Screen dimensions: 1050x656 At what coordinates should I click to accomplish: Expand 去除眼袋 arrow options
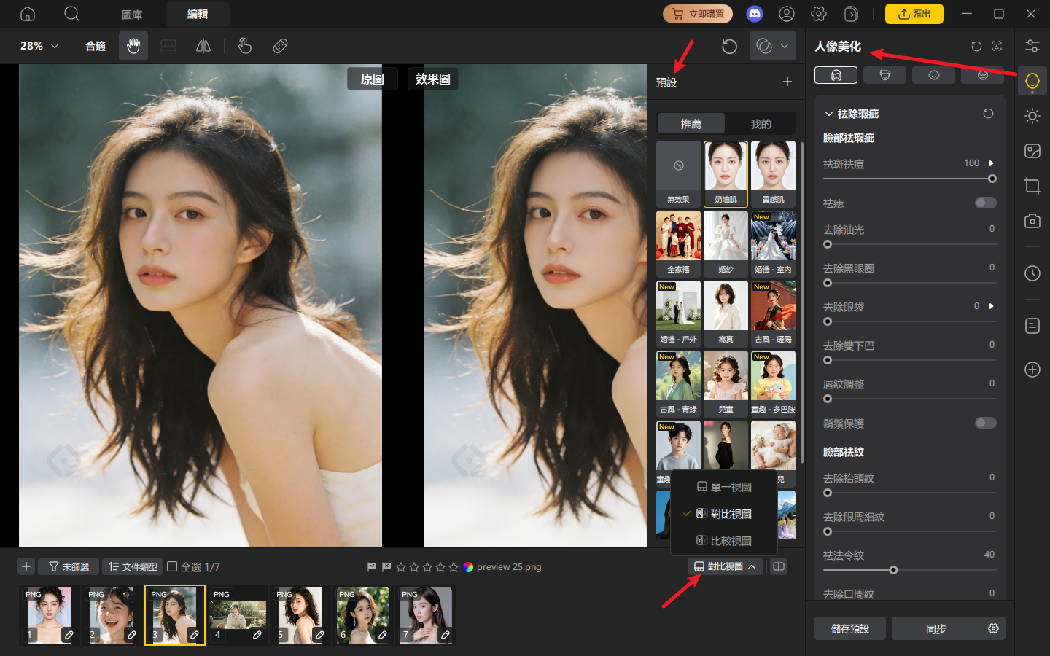pyautogui.click(x=992, y=306)
